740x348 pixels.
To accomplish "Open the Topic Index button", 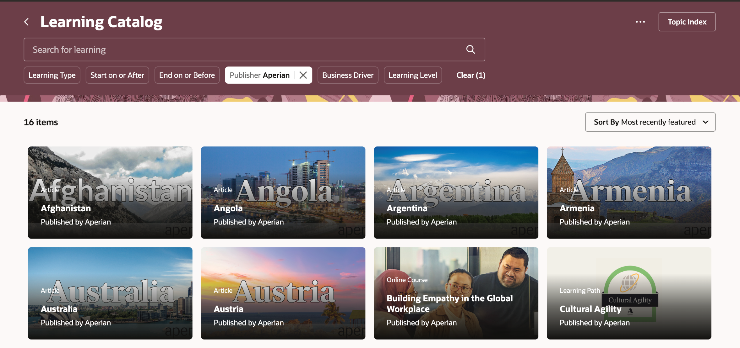I will (687, 22).
